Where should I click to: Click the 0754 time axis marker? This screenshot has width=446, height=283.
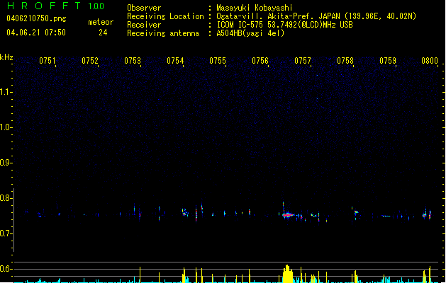coord(175,61)
